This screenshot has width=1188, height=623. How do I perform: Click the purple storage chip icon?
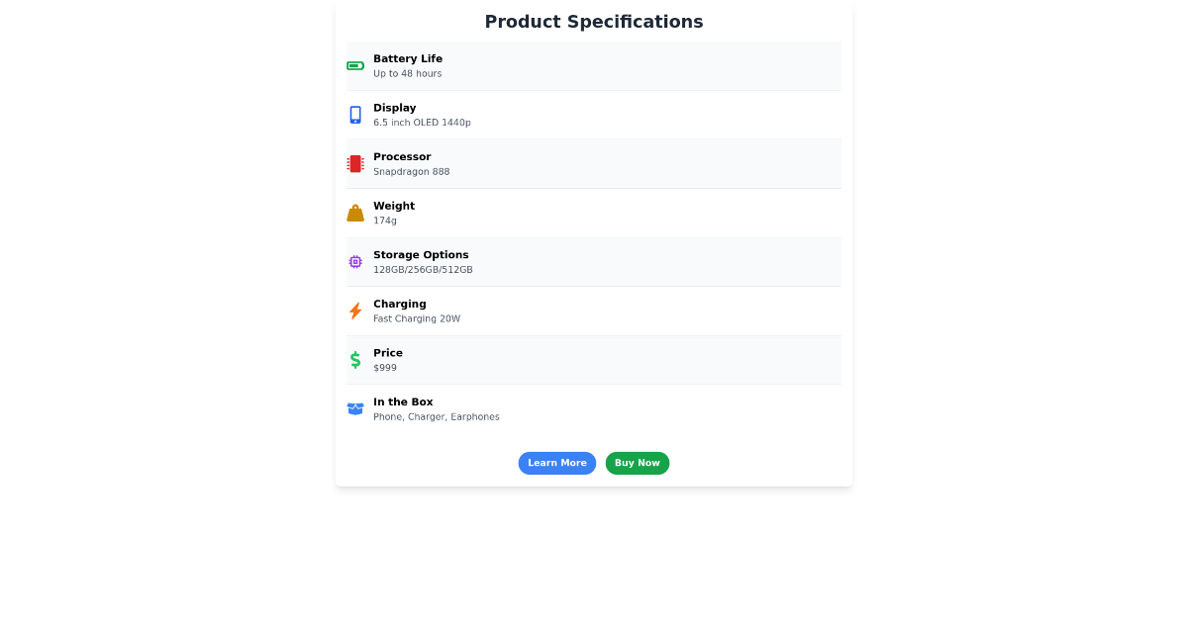pos(355,262)
